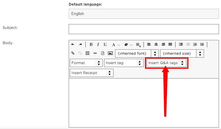The width and height of the screenshot is (221, 129).
Task: Toggle underline formatting
Action: pyautogui.click(x=105, y=44)
